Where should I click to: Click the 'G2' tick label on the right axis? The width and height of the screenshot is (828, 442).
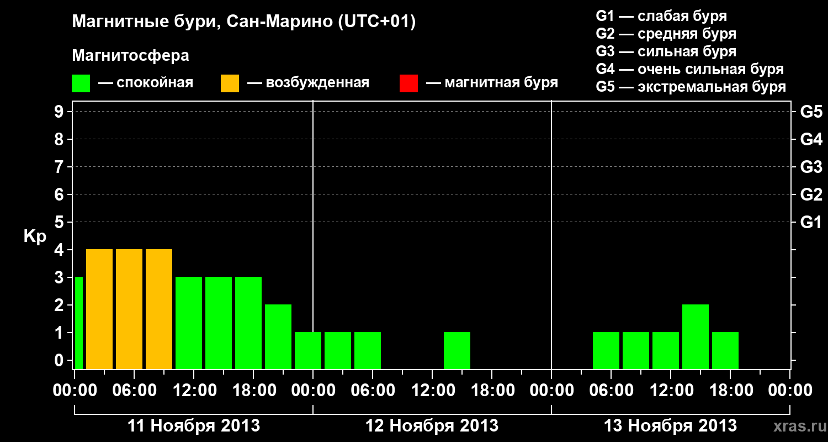tap(811, 194)
